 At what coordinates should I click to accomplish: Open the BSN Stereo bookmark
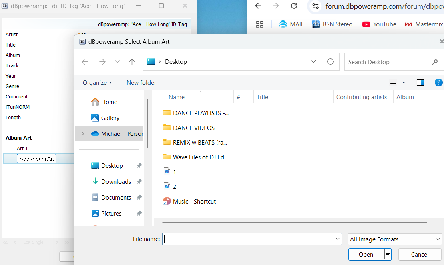pos(332,24)
